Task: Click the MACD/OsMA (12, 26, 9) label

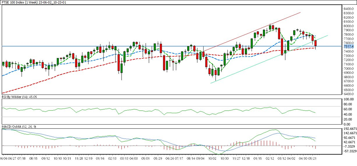Action: click(x=19, y=126)
